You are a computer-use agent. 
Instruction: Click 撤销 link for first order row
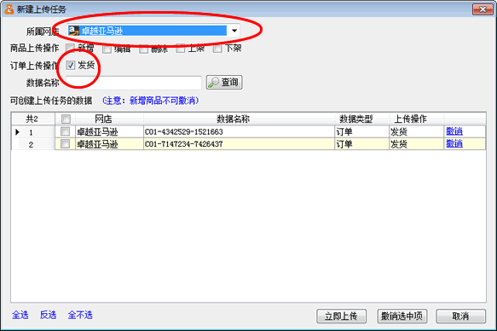click(x=454, y=131)
